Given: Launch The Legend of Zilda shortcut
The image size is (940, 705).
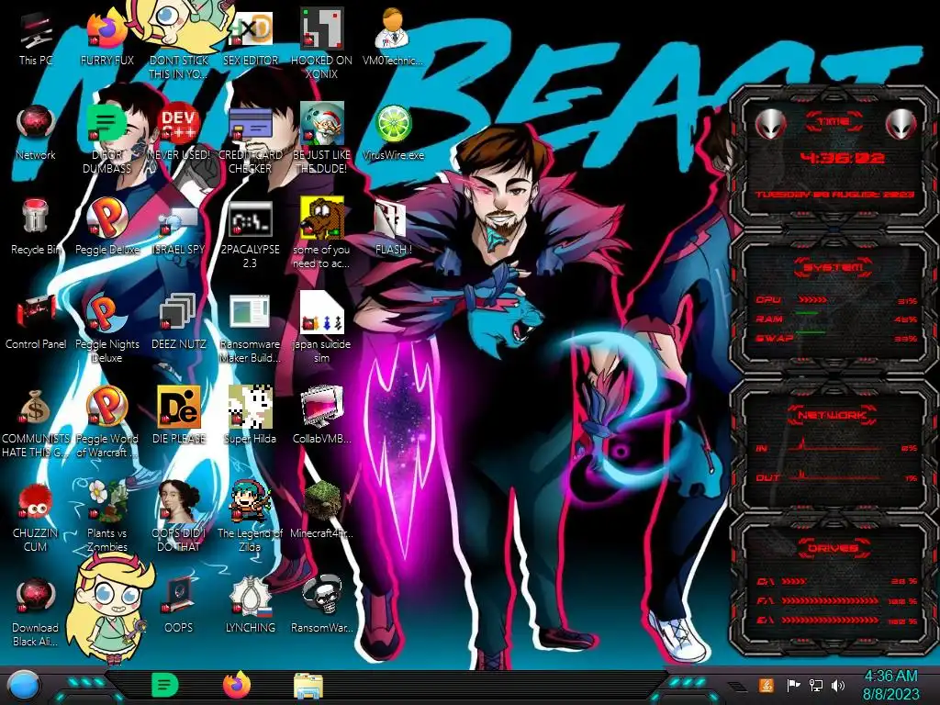Looking at the screenshot, I should coord(250,501).
